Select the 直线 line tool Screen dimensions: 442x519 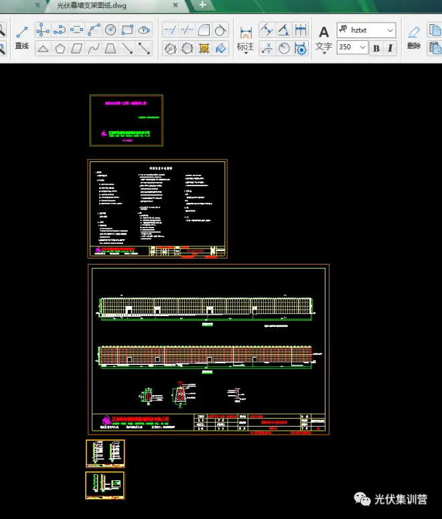22,38
